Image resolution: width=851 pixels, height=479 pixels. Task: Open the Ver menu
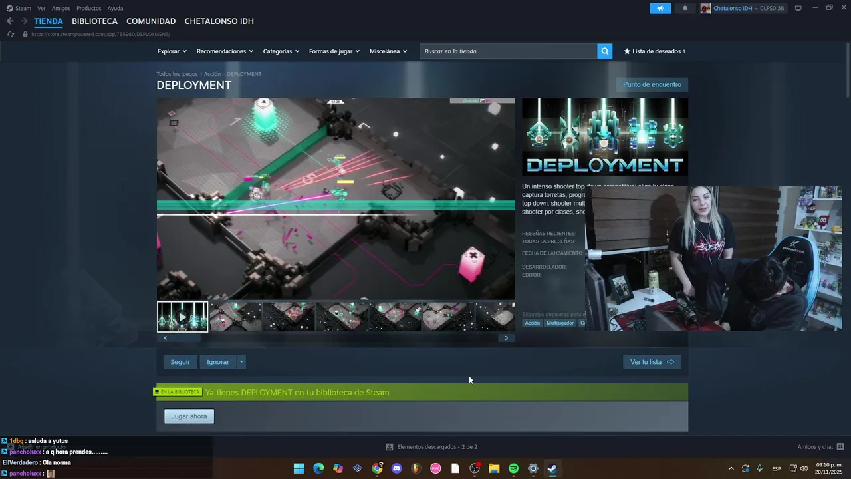point(41,8)
